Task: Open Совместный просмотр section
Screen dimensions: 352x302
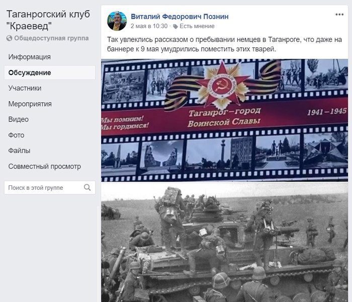Action: click(x=44, y=166)
